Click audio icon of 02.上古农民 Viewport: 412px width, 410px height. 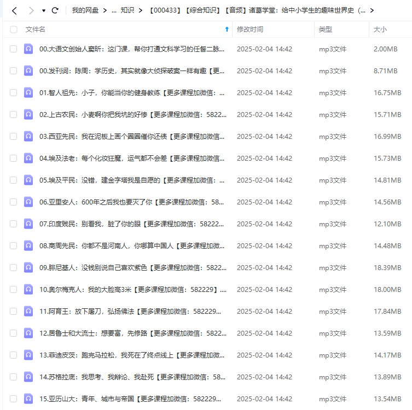coord(28,114)
